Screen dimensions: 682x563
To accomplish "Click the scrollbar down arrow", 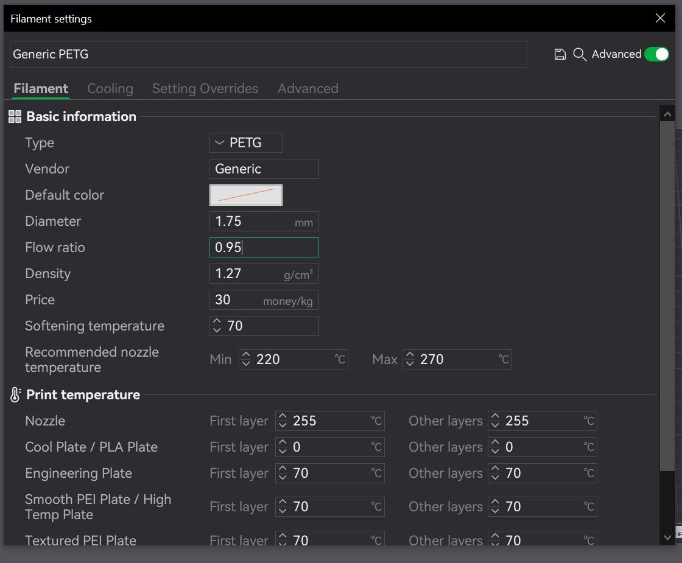I will point(667,538).
